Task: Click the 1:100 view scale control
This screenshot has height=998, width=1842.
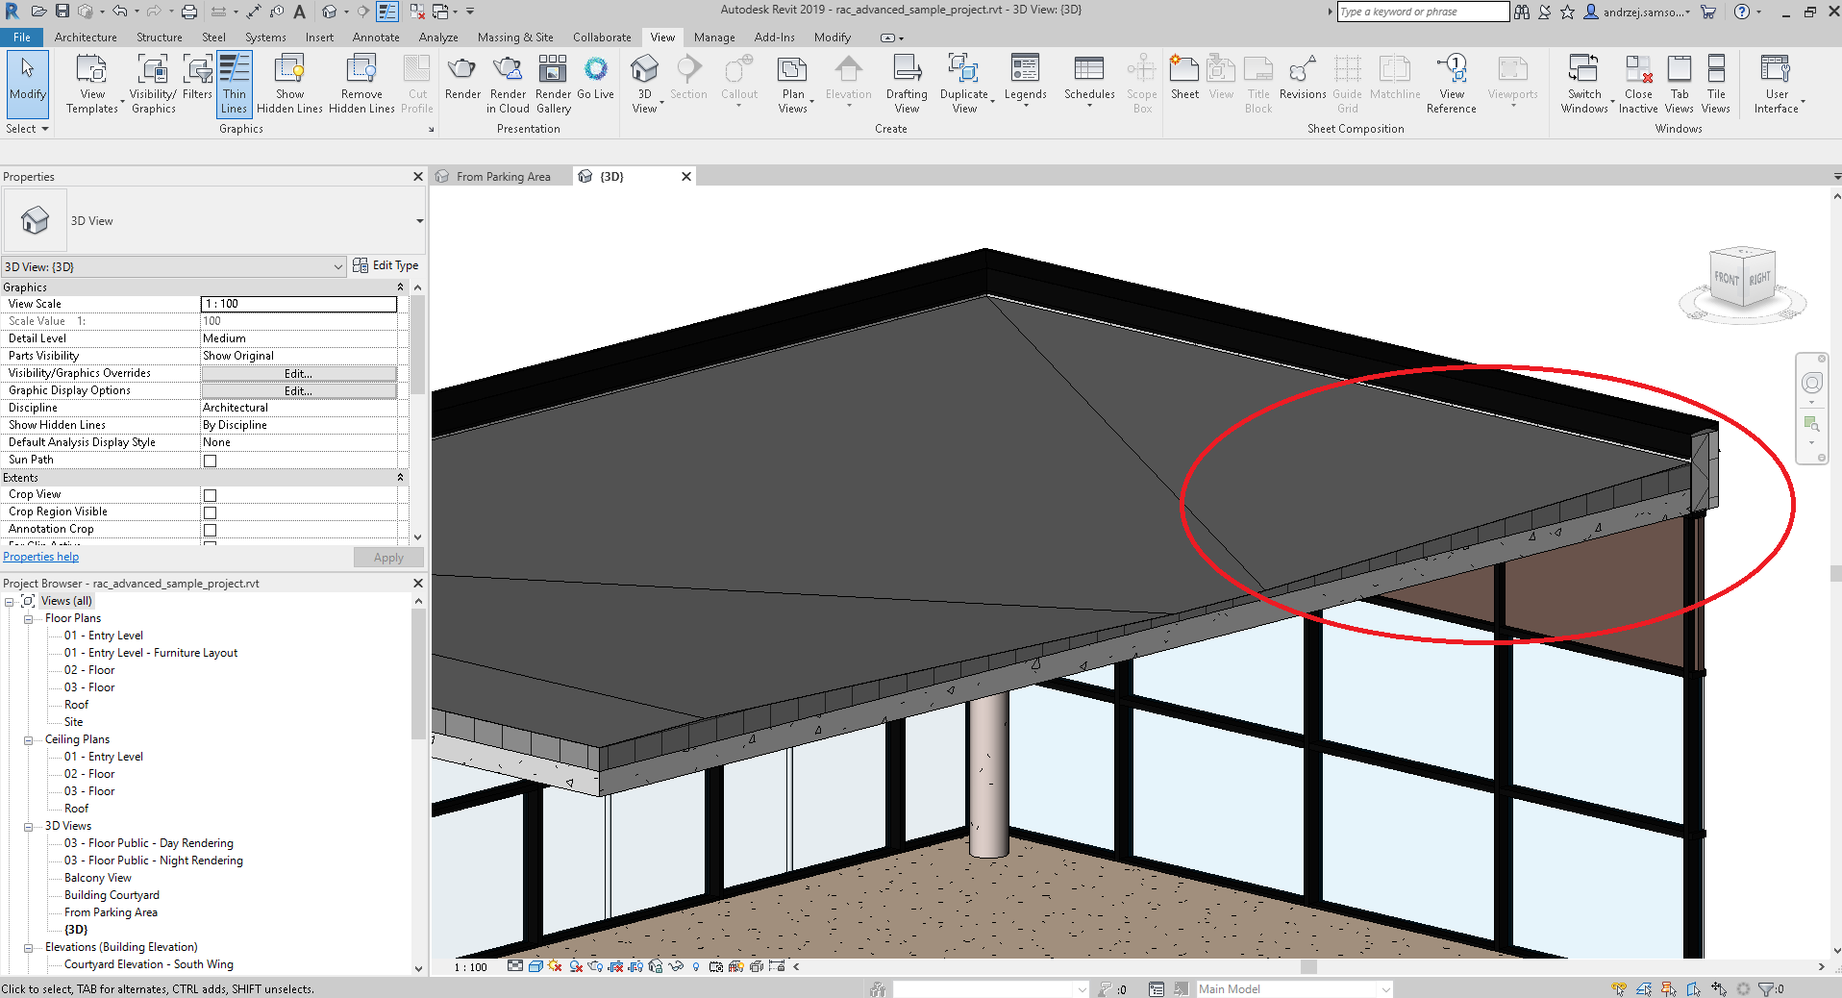Action: pyautogui.click(x=470, y=966)
